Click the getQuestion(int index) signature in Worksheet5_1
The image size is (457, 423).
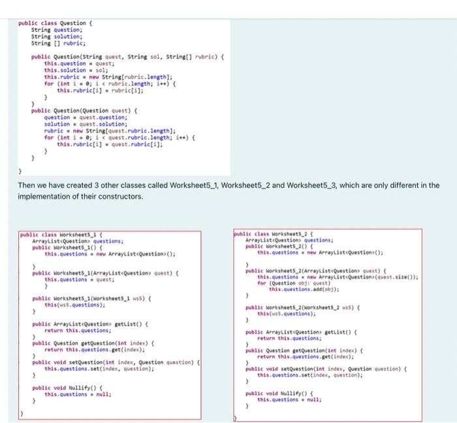click(93, 343)
